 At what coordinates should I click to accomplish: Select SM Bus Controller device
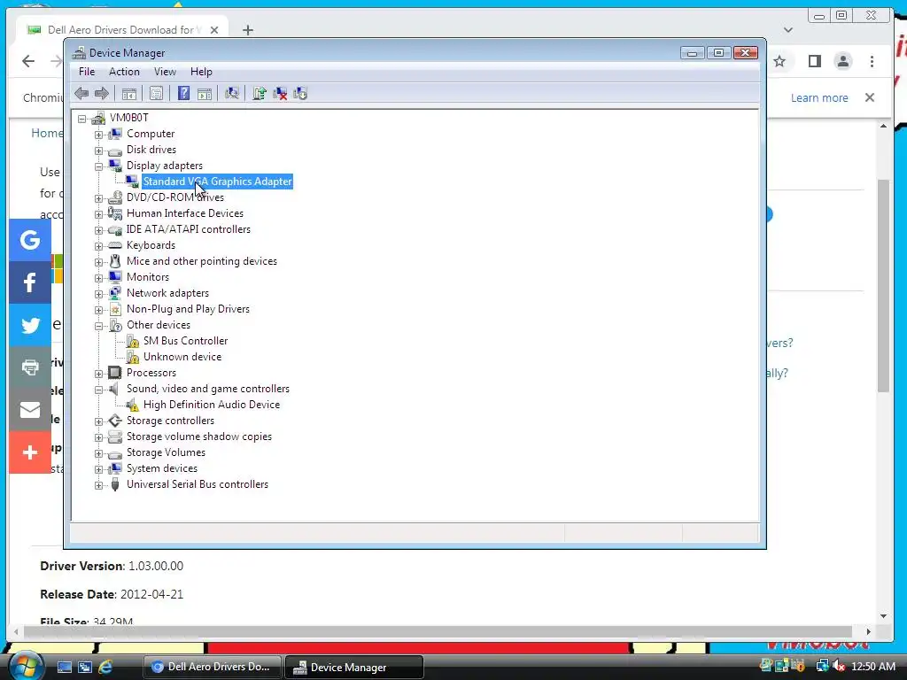(185, 341)
